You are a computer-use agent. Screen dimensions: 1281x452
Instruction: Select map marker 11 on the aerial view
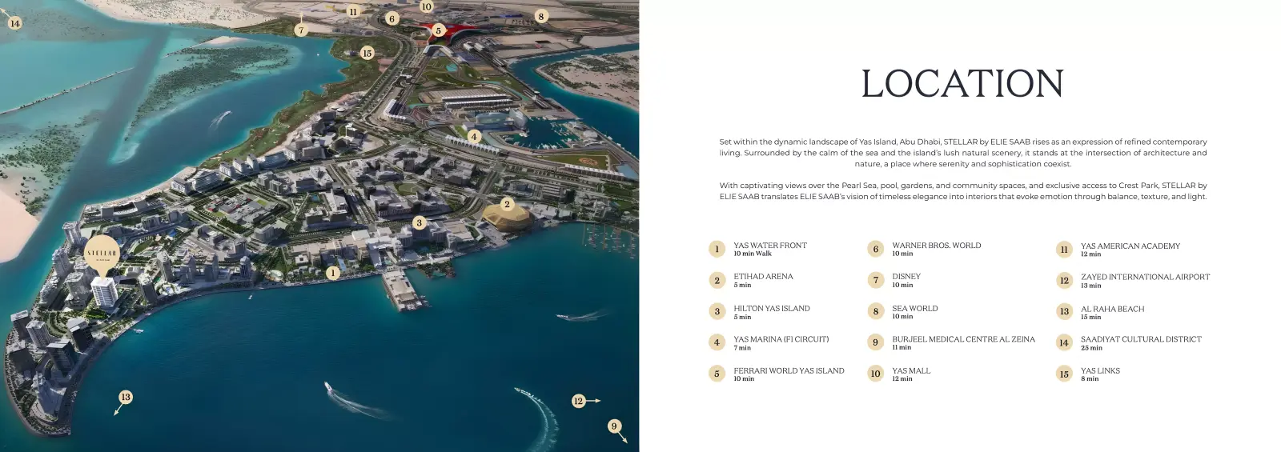pos(353,12)
